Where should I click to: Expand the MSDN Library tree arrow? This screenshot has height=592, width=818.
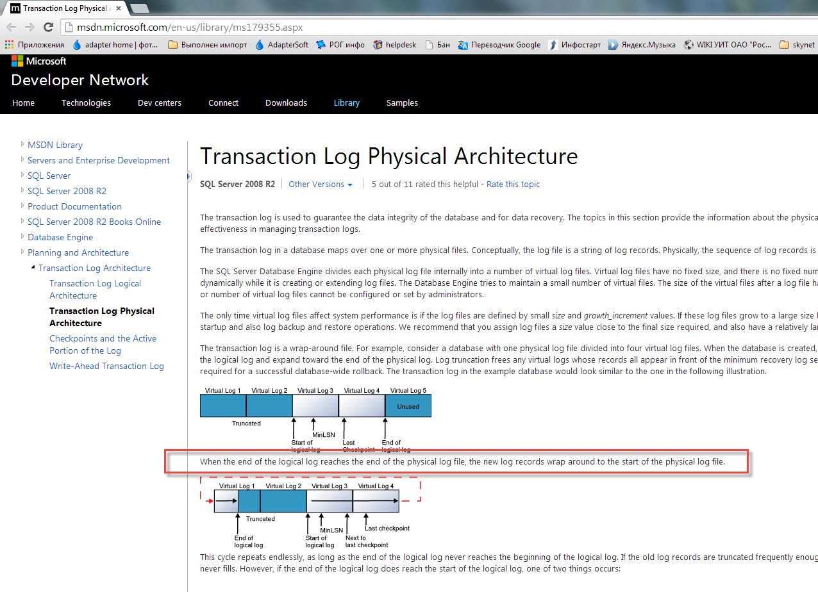click(x=22, y=144)
